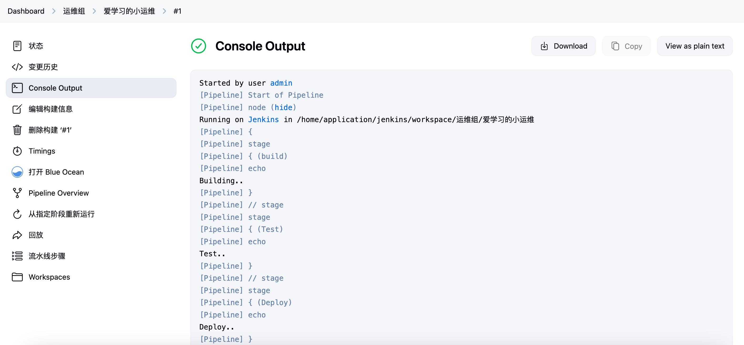Open the admin user link
The image size is (744, 345).
tap(281, 83)
